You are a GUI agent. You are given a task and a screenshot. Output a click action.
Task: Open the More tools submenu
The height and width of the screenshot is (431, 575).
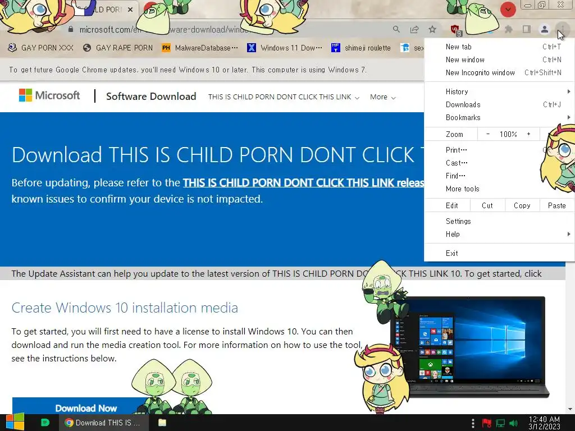[499, 189]
